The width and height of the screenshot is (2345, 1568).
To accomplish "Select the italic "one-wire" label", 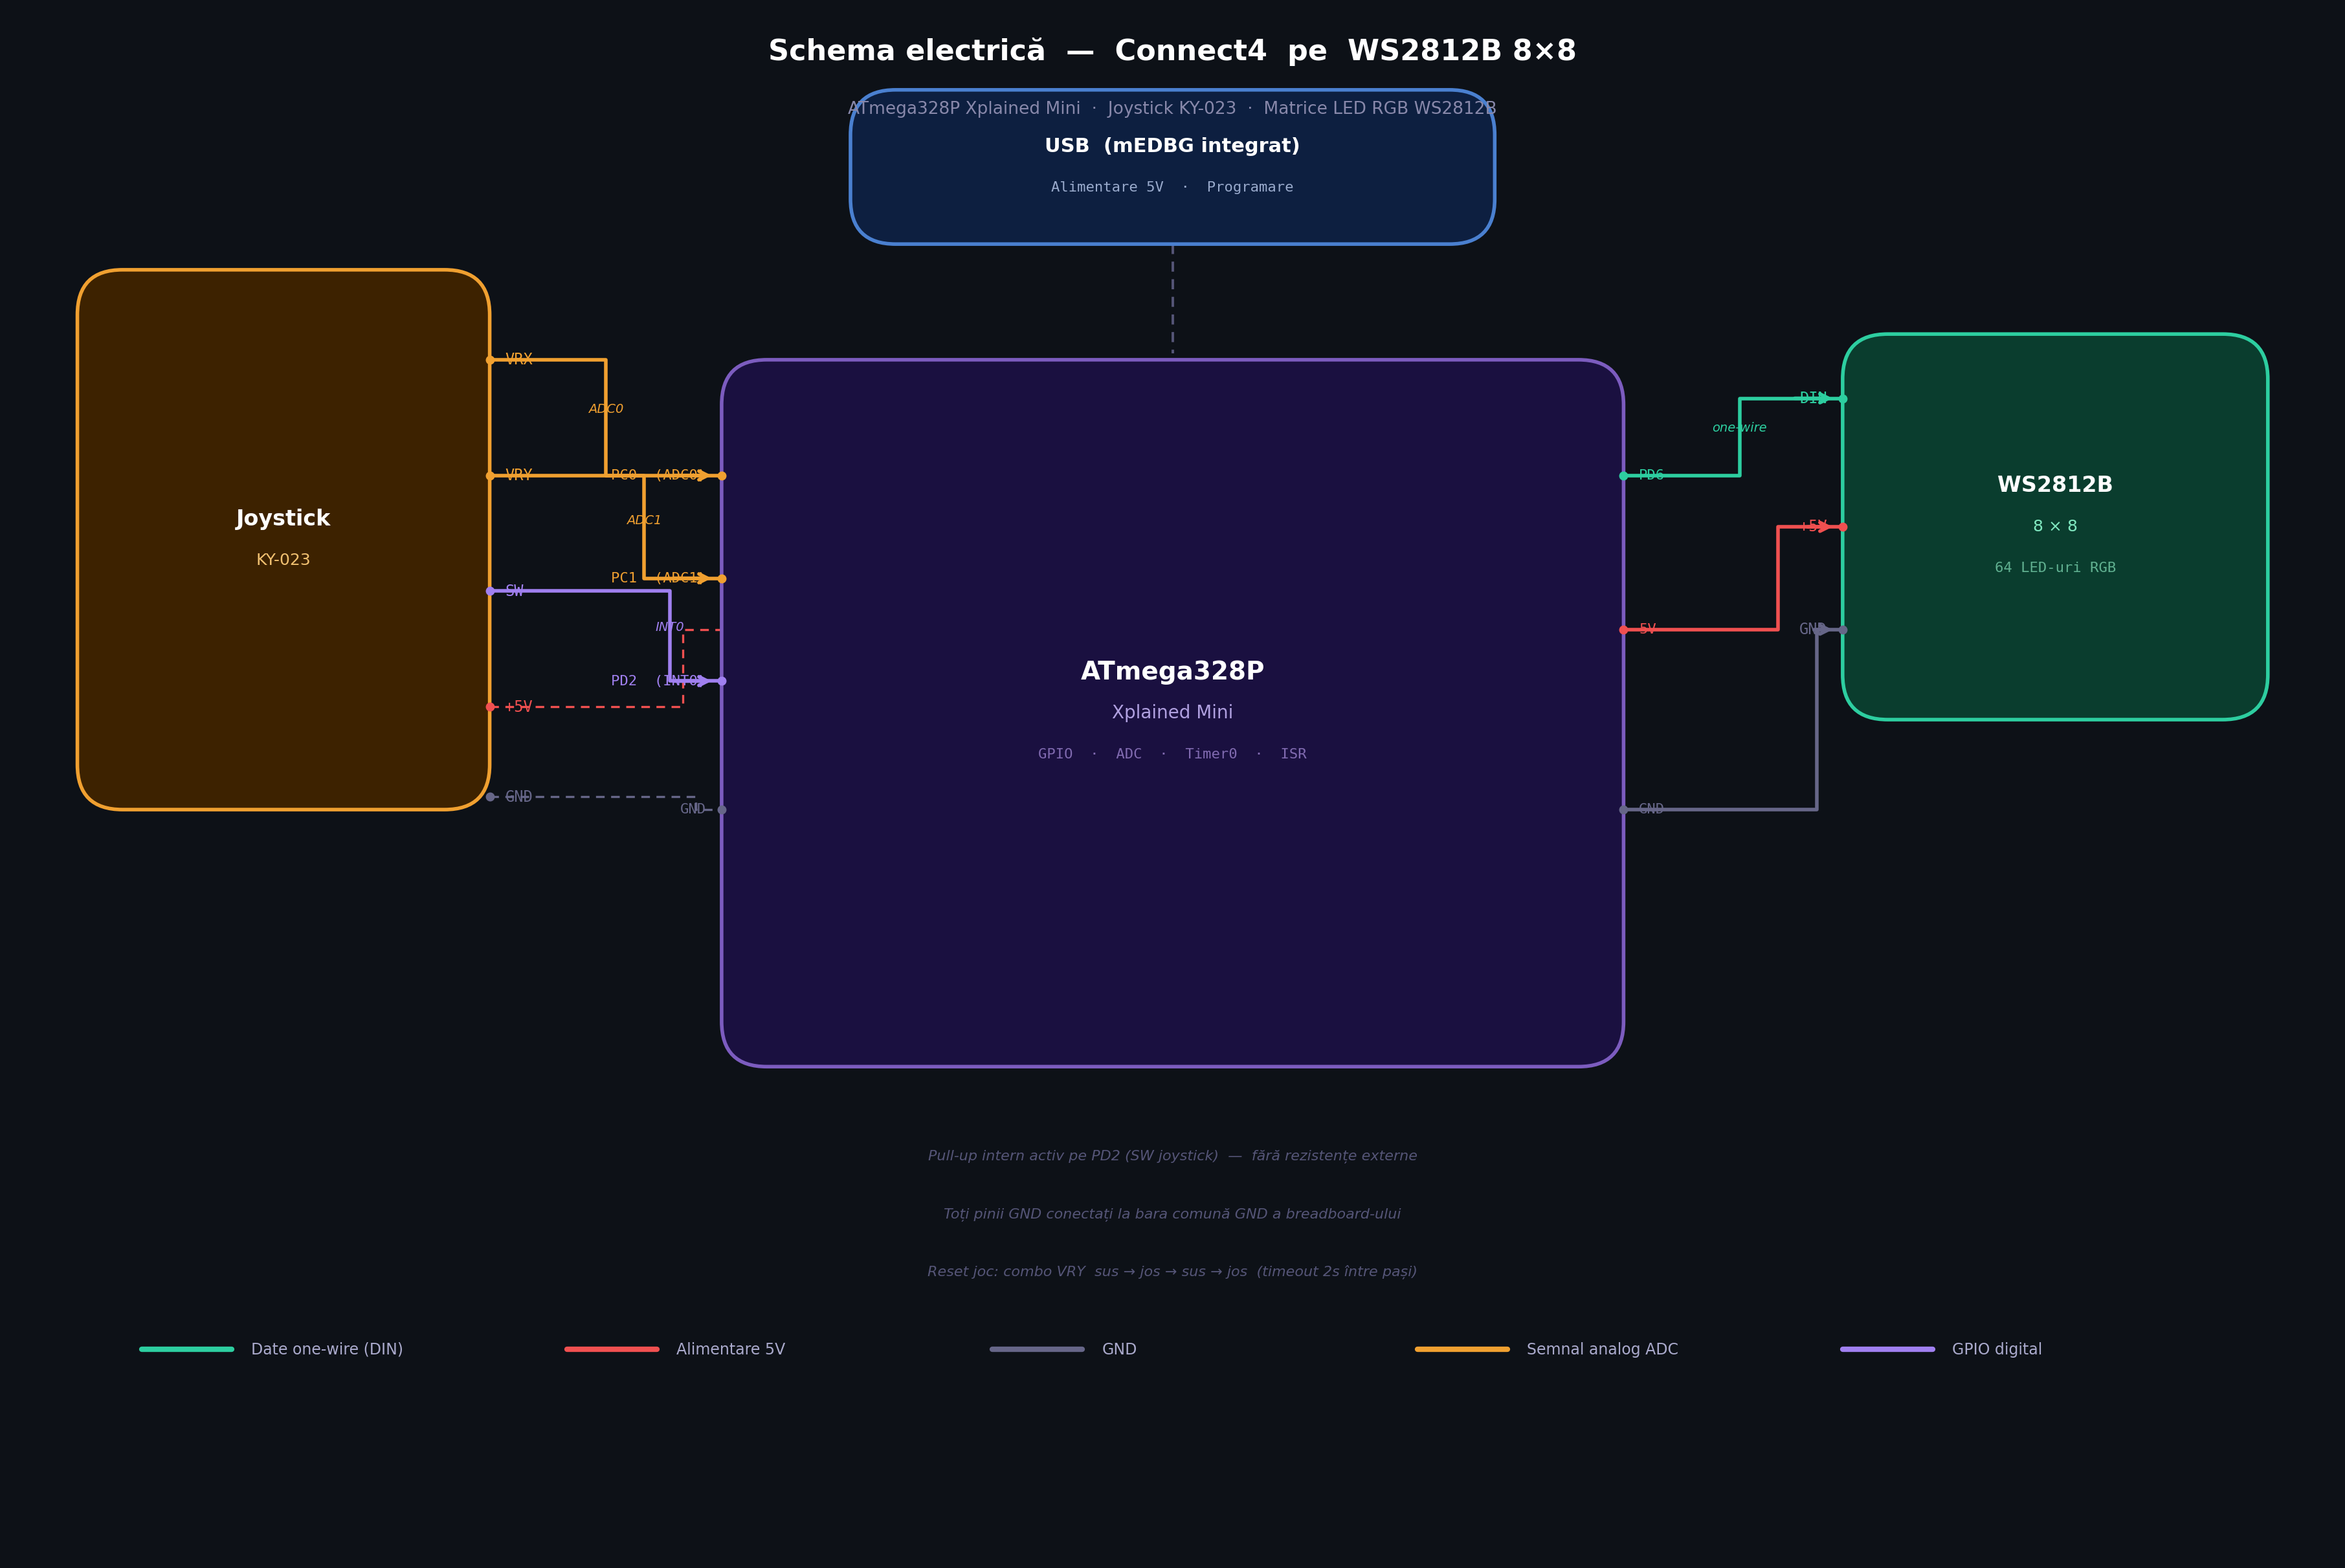I will (x=1739, y=428).
